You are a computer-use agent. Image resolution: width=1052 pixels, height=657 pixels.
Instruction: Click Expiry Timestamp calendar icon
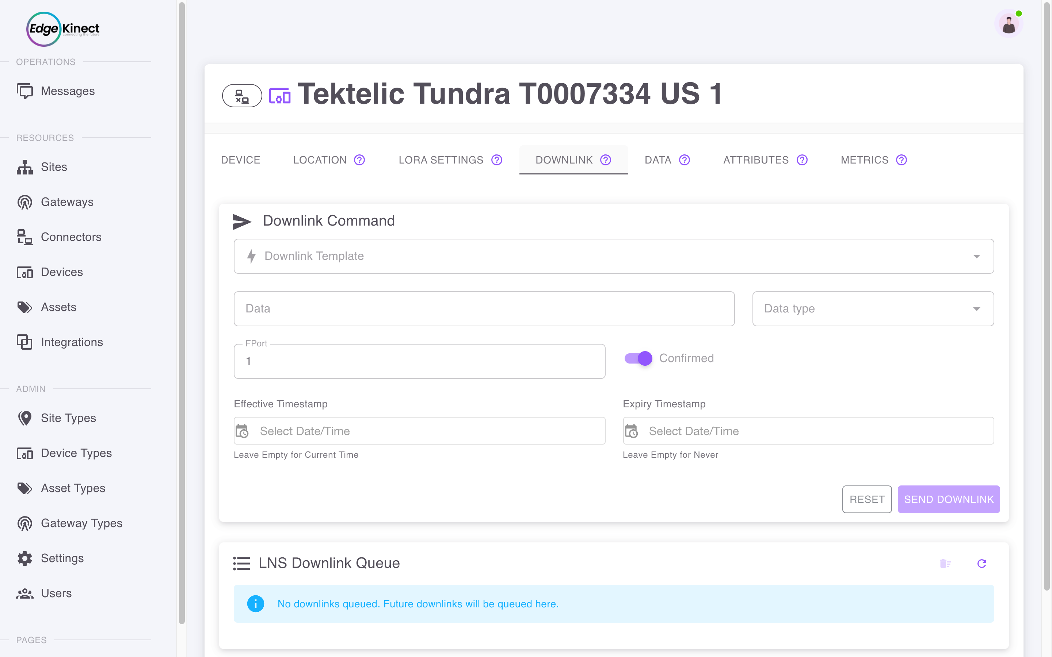631,431
